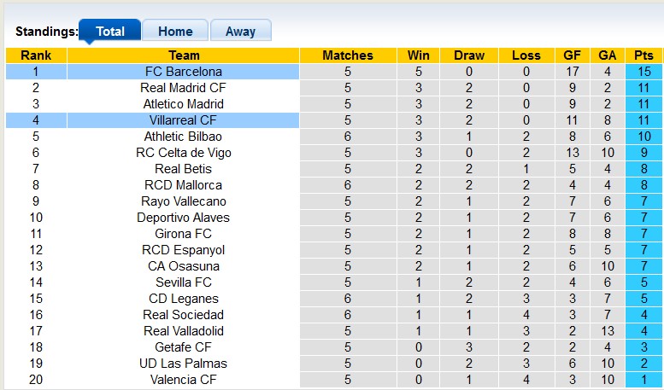Open the FC Barcelona team link
Screen dimensions: 664x390
point(184,72)
